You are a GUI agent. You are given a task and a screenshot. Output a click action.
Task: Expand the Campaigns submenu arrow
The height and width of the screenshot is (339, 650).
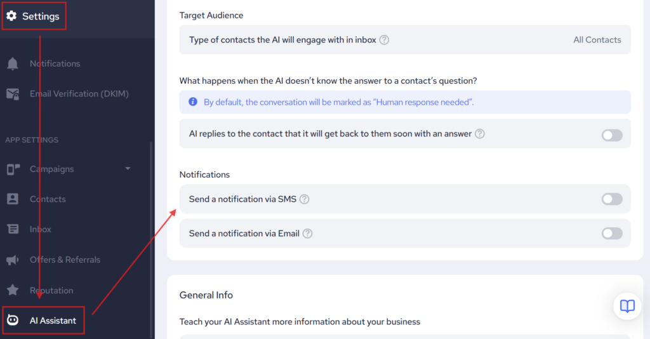tap(128, 169)
